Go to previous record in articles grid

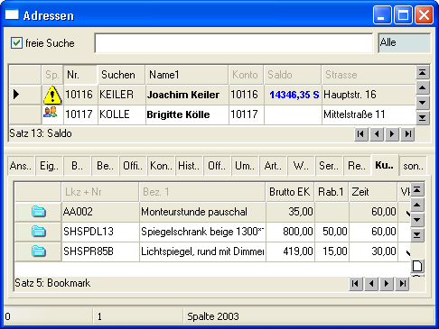(x=371, y=283)
